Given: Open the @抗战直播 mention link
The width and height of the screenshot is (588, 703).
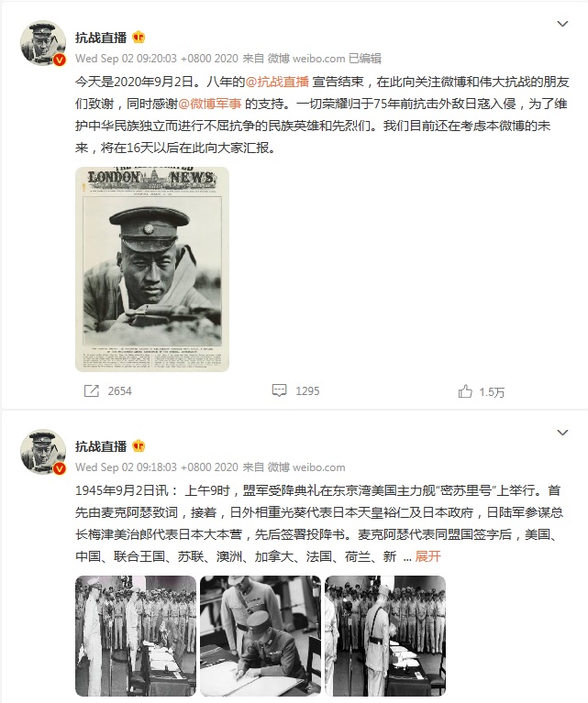Looking at the screenshot, I should pyautogui.click(x=277, y=82).
